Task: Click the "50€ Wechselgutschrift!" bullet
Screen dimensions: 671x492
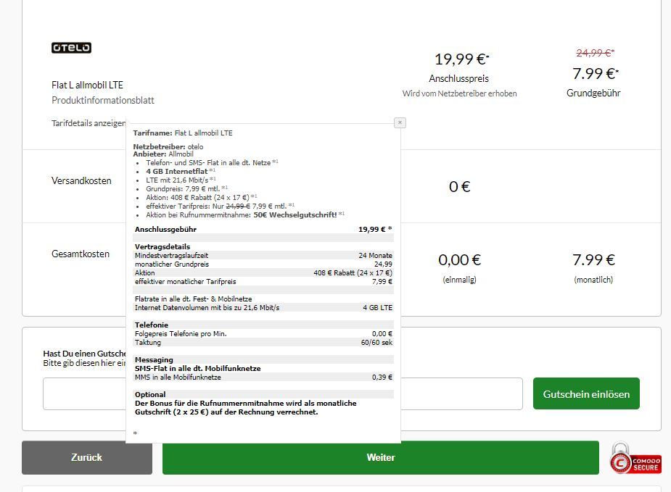Action: pyautogui.click(x=245, y=214)
